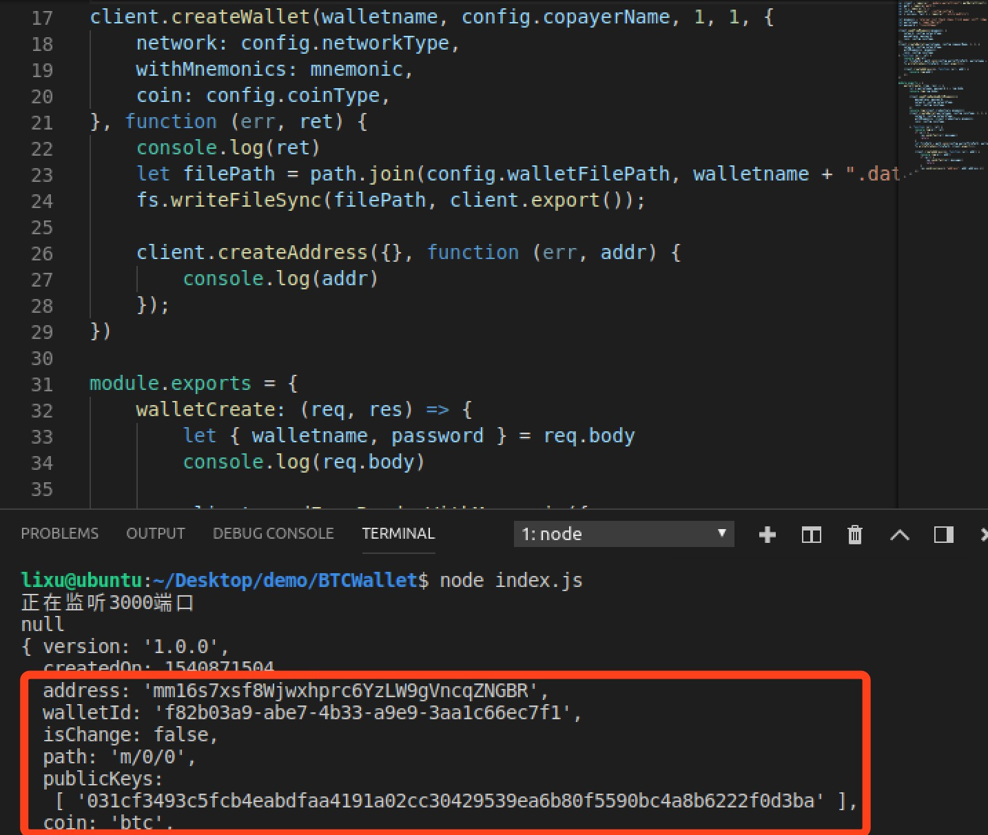The height and width of the screenshot is (835, 988).
Task: Click 'console.log(req.body)' on line 34
Action: pos(304,462)
